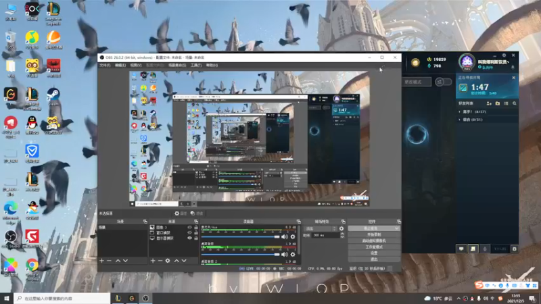This screenshot has height=304, width=541.
Task: Open source Properties gear above Scenes panel
Action: point(181,213)
